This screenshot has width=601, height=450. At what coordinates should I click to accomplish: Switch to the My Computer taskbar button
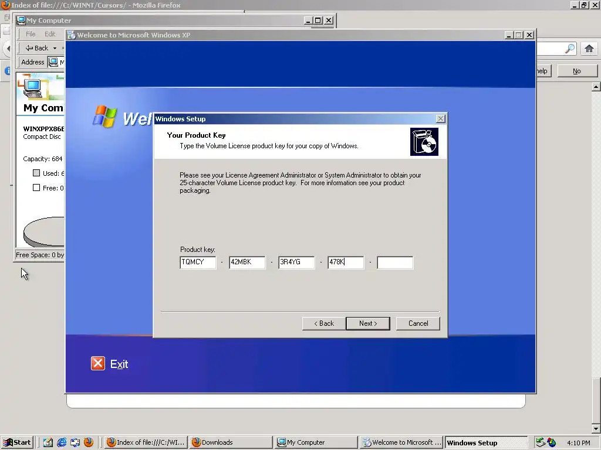tap(316, 442)
